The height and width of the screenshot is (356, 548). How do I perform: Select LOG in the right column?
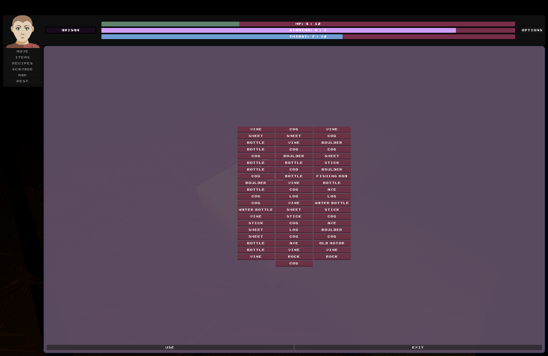[332, 196]
